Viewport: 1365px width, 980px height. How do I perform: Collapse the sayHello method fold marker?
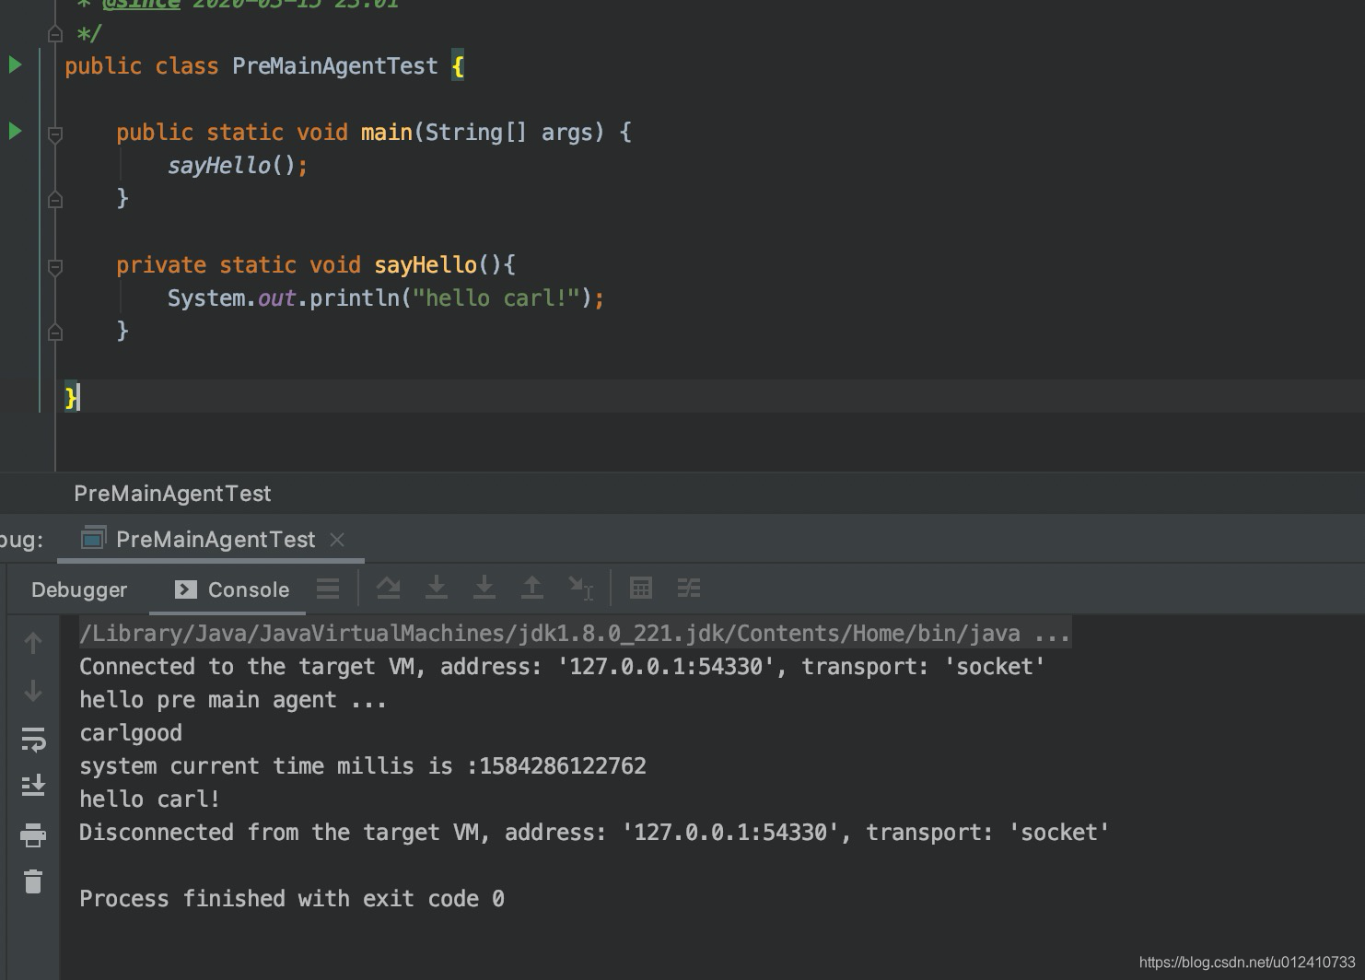tap(55, 267)
